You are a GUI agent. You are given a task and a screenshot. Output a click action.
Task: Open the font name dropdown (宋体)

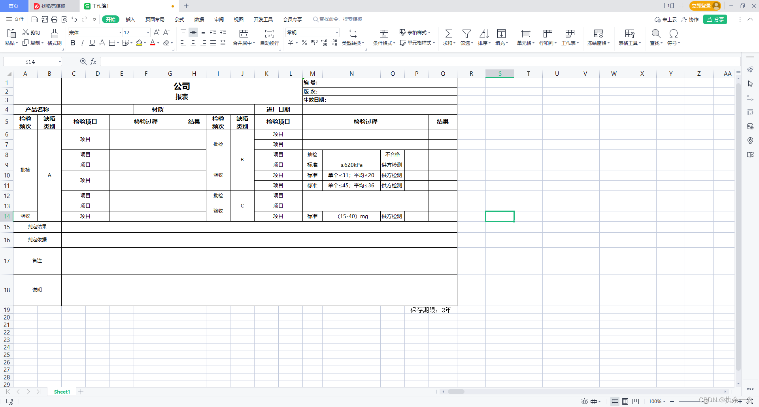(x=120, y=32)
